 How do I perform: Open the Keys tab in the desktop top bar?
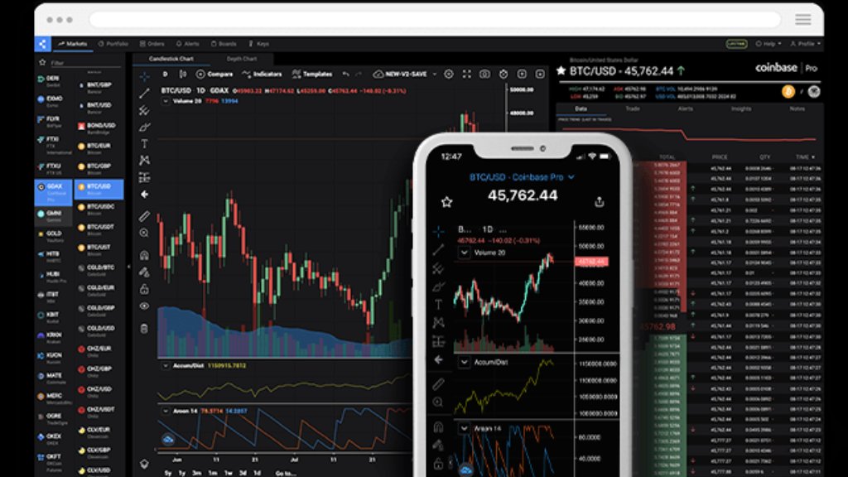(x=259, y=44)
